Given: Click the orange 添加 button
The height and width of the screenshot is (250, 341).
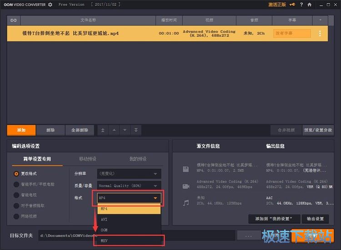Looking at the screenshot, I should pos(21,130).
